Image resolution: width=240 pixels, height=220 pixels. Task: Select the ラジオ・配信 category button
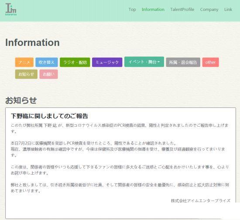click(x=75, y=62)
